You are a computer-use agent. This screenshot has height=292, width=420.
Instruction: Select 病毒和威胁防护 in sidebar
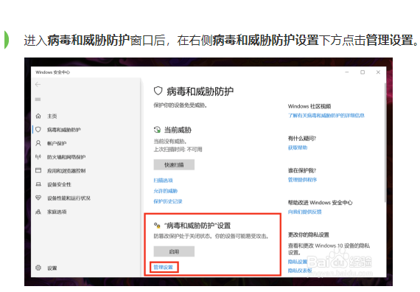[64, 130]
